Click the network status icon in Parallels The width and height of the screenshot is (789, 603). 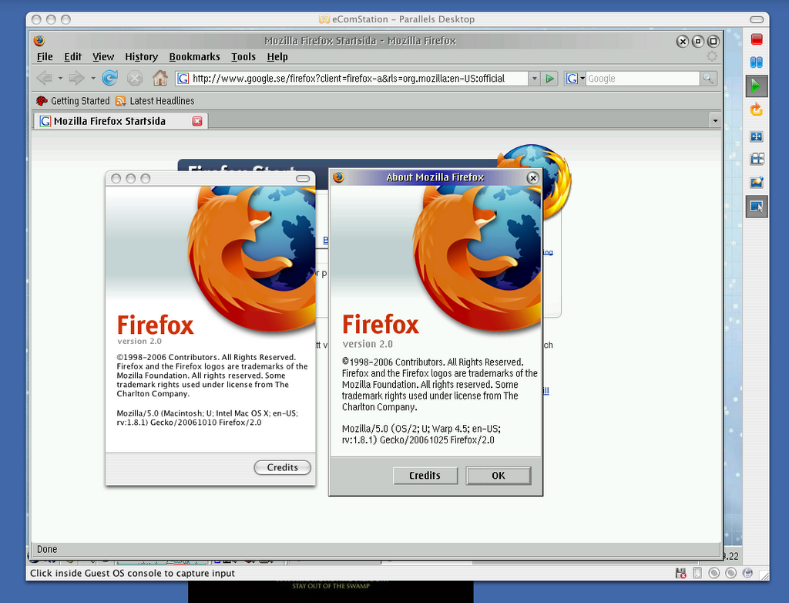747,573
